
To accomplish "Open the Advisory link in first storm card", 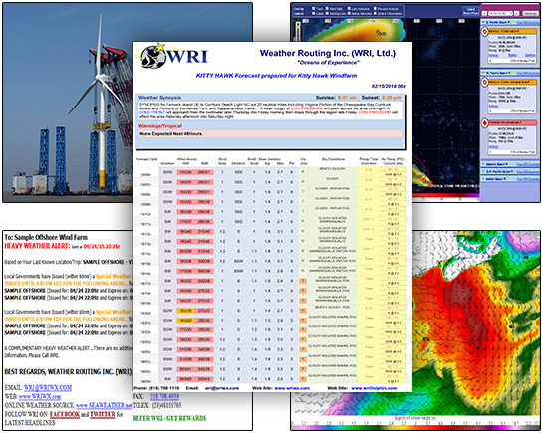I will click(493, 55).
